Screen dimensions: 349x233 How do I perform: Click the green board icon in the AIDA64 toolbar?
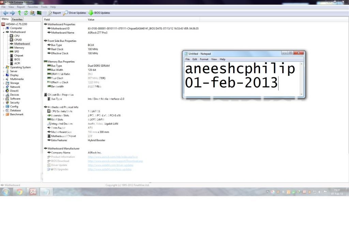click(x=39, y=13)
